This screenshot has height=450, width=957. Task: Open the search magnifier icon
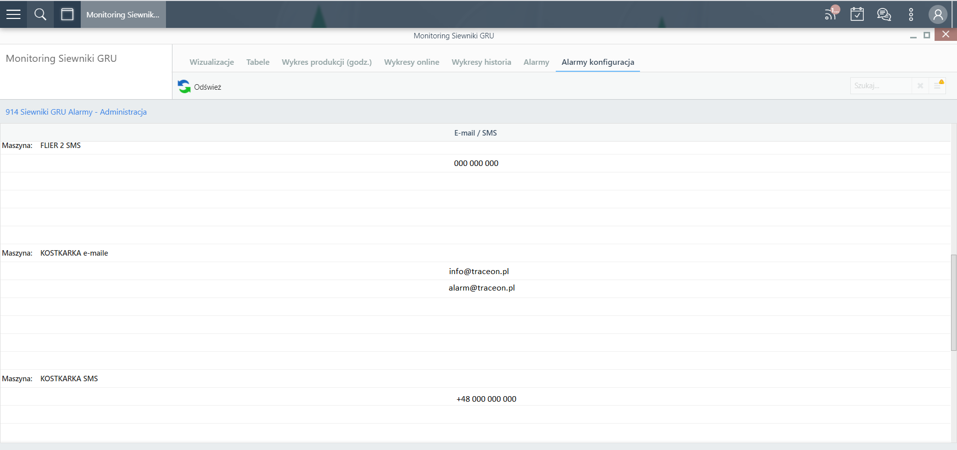[x=40, y=14]
